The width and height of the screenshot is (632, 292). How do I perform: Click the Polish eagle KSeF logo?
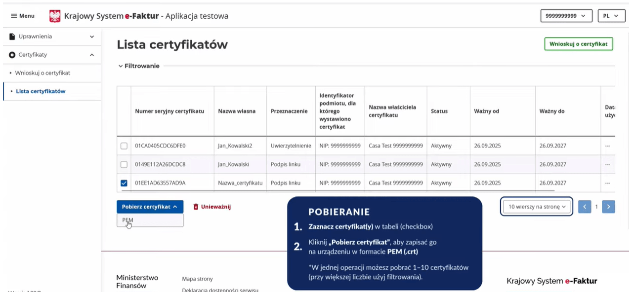point(55,15)
